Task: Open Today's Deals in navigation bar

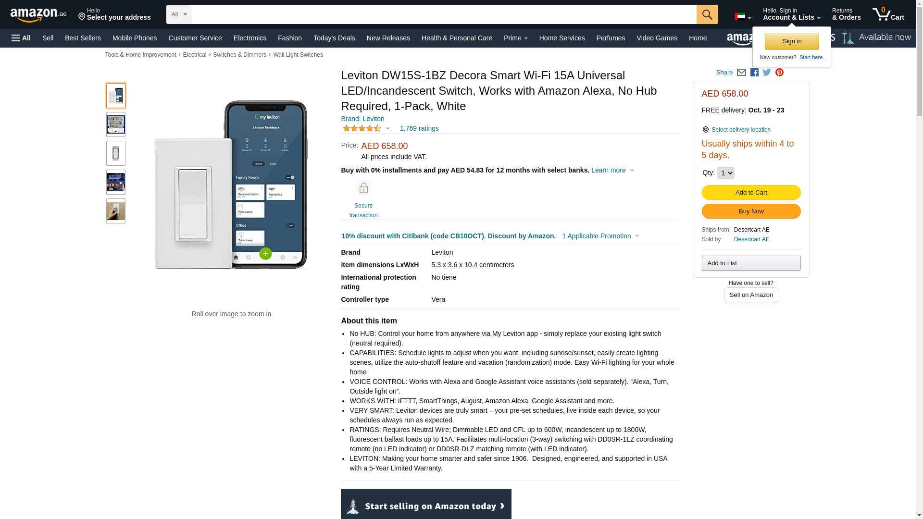Action: (x=334, y=38)
